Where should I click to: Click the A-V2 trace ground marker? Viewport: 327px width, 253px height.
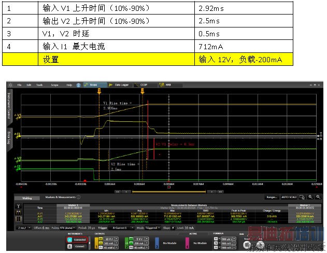click(x=18, y=160)
